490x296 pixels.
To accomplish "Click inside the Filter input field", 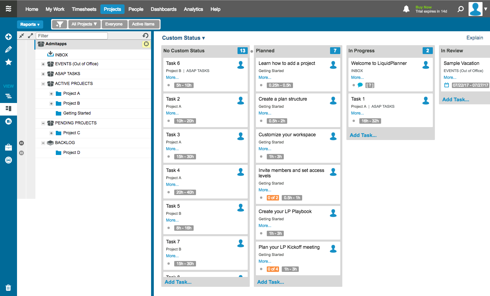I will pos(71,36).
